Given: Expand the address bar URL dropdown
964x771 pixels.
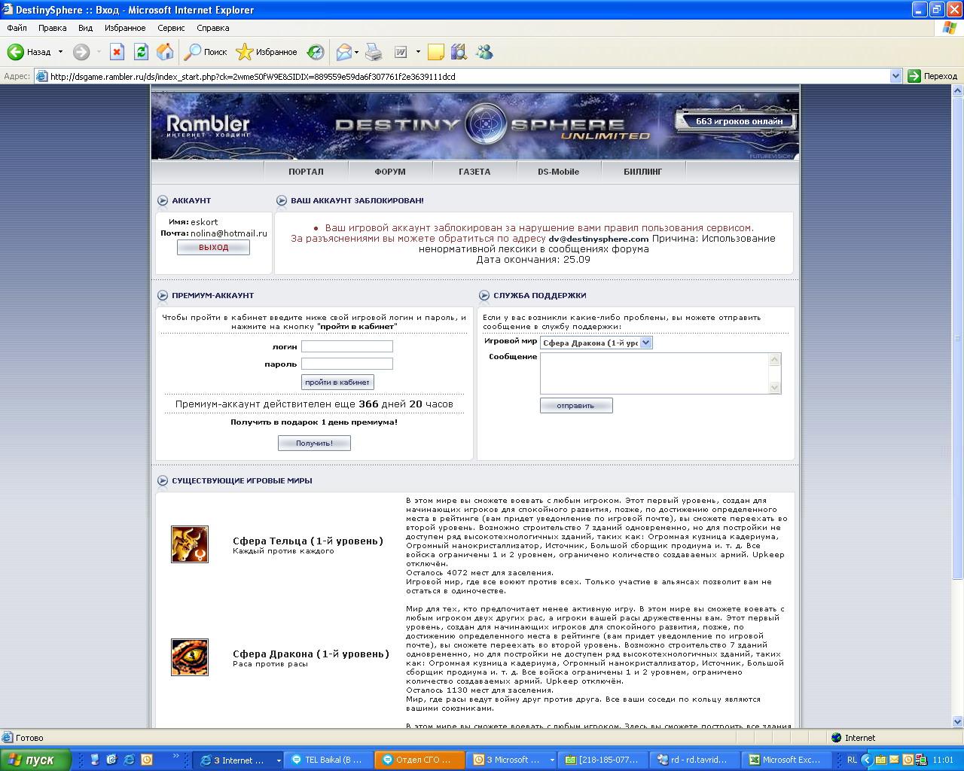Looking at the screenshot, I should (895, 76).
